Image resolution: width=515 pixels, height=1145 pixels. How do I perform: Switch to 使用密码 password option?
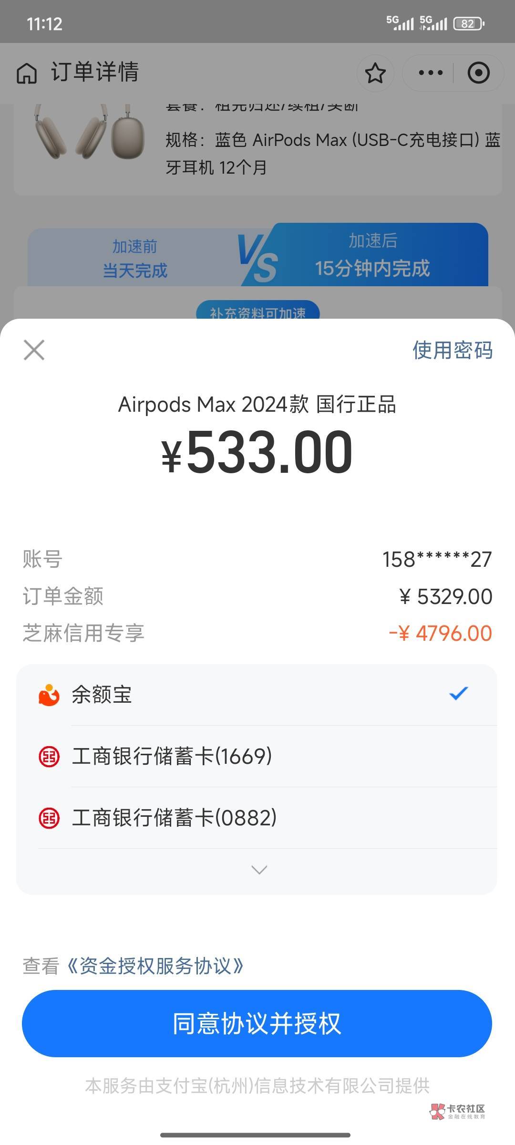click(452, 350)
